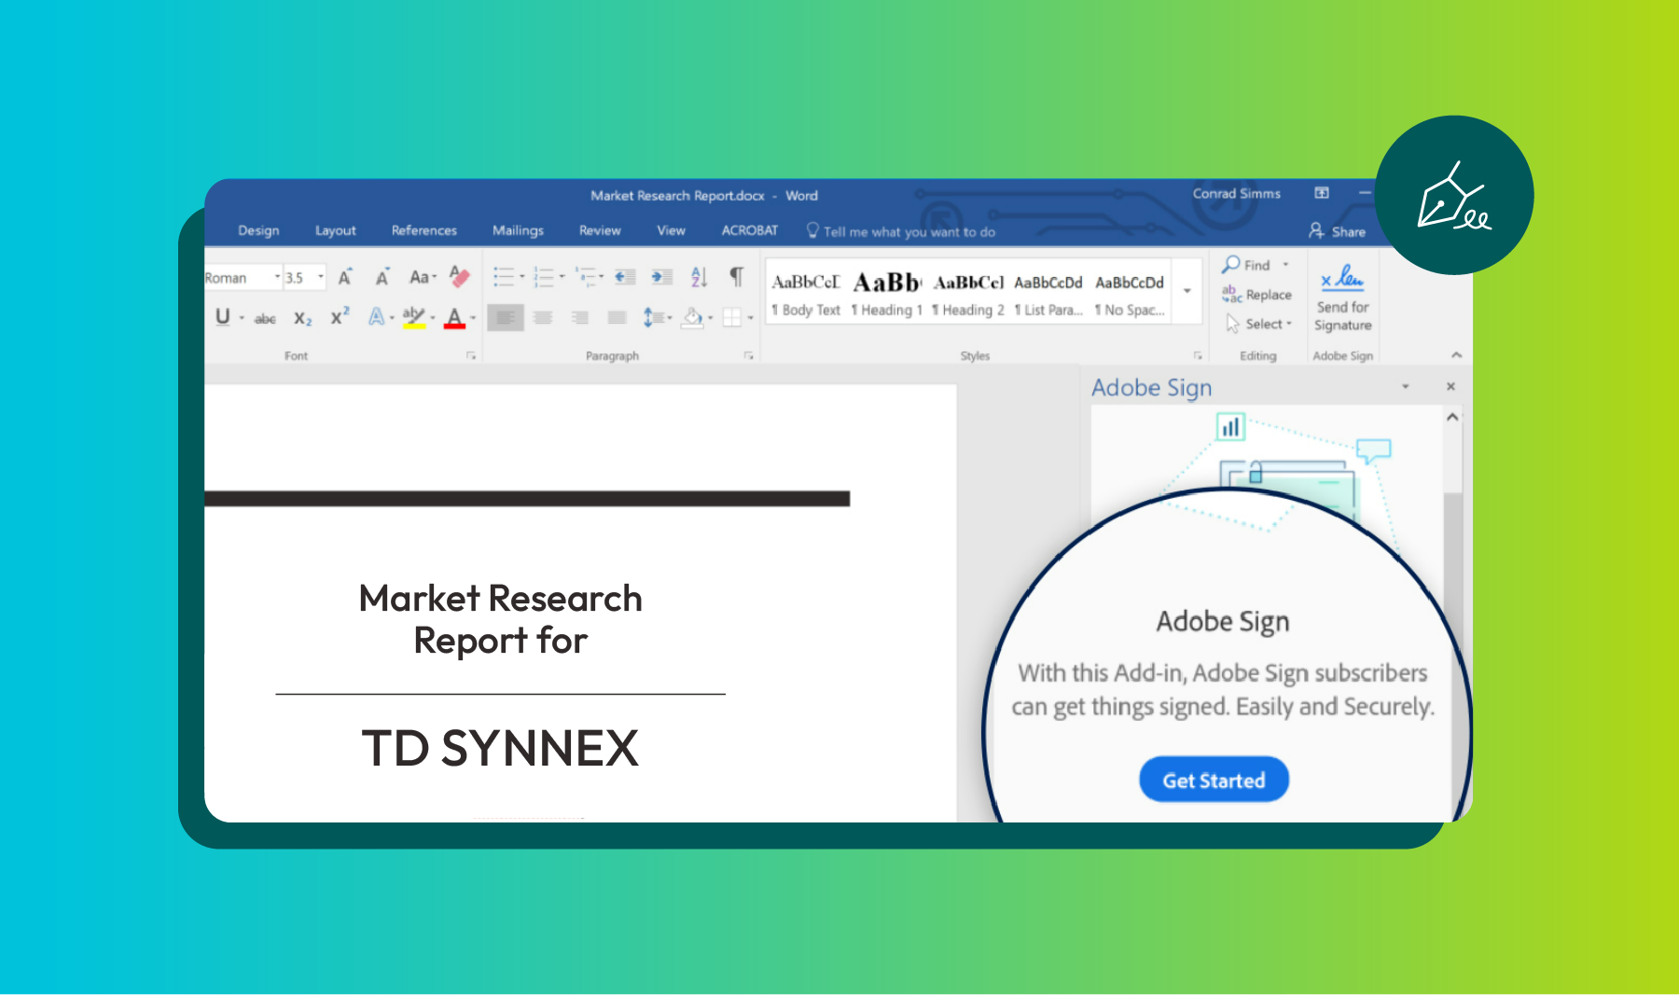Adjust line spacing with the arrows icon
The image size is (1679, 995).
[653, 318]
